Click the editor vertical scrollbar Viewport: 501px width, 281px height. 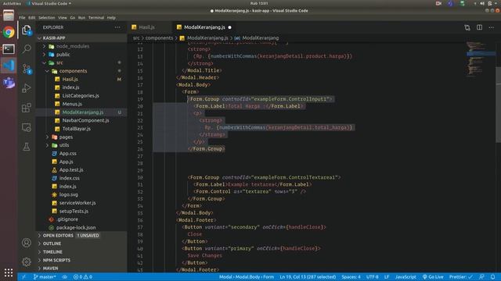coord(498,105)
